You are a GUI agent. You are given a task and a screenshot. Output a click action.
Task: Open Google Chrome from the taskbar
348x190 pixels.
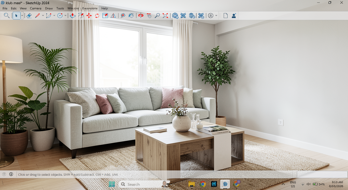[x=203, y=184]
